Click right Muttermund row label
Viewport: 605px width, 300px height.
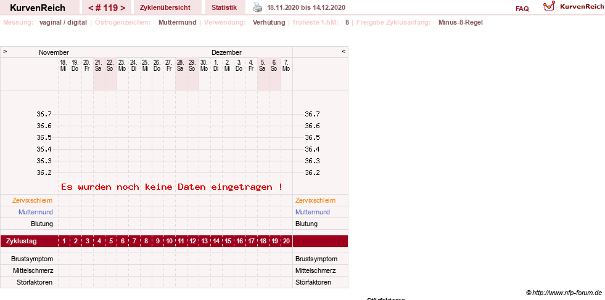pos(313,212)
